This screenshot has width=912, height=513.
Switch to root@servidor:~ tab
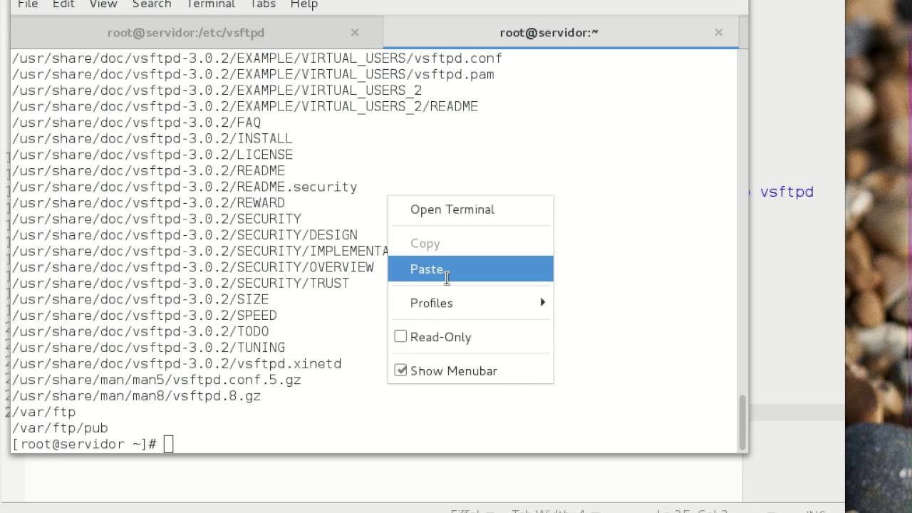(x=549, y=33)
